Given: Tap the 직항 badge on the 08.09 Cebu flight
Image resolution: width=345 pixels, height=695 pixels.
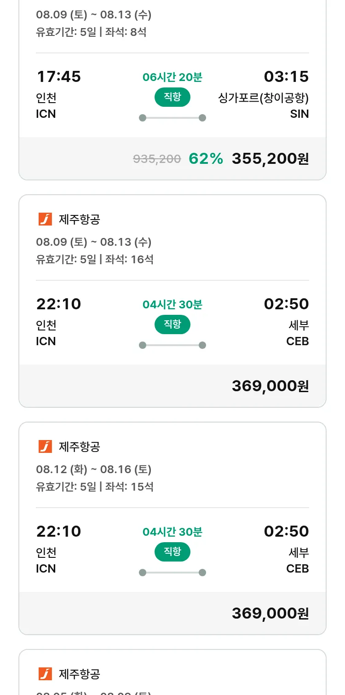Looking at the screenshot, I should pos(172,324).
